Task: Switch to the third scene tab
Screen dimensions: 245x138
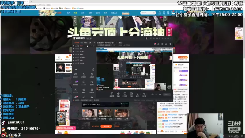Action: click(86, 43)
